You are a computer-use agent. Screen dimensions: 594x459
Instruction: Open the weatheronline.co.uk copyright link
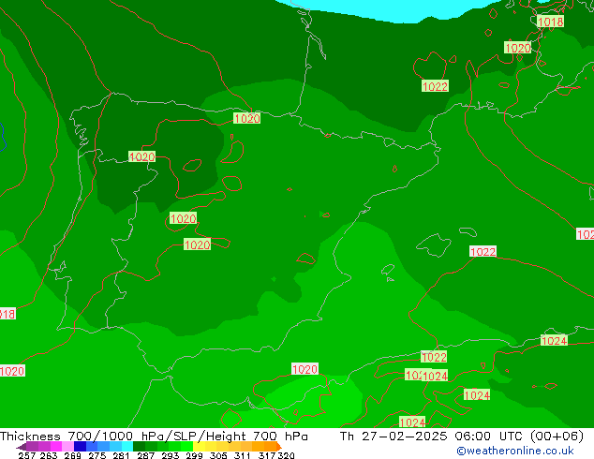[x=515, y=451]
